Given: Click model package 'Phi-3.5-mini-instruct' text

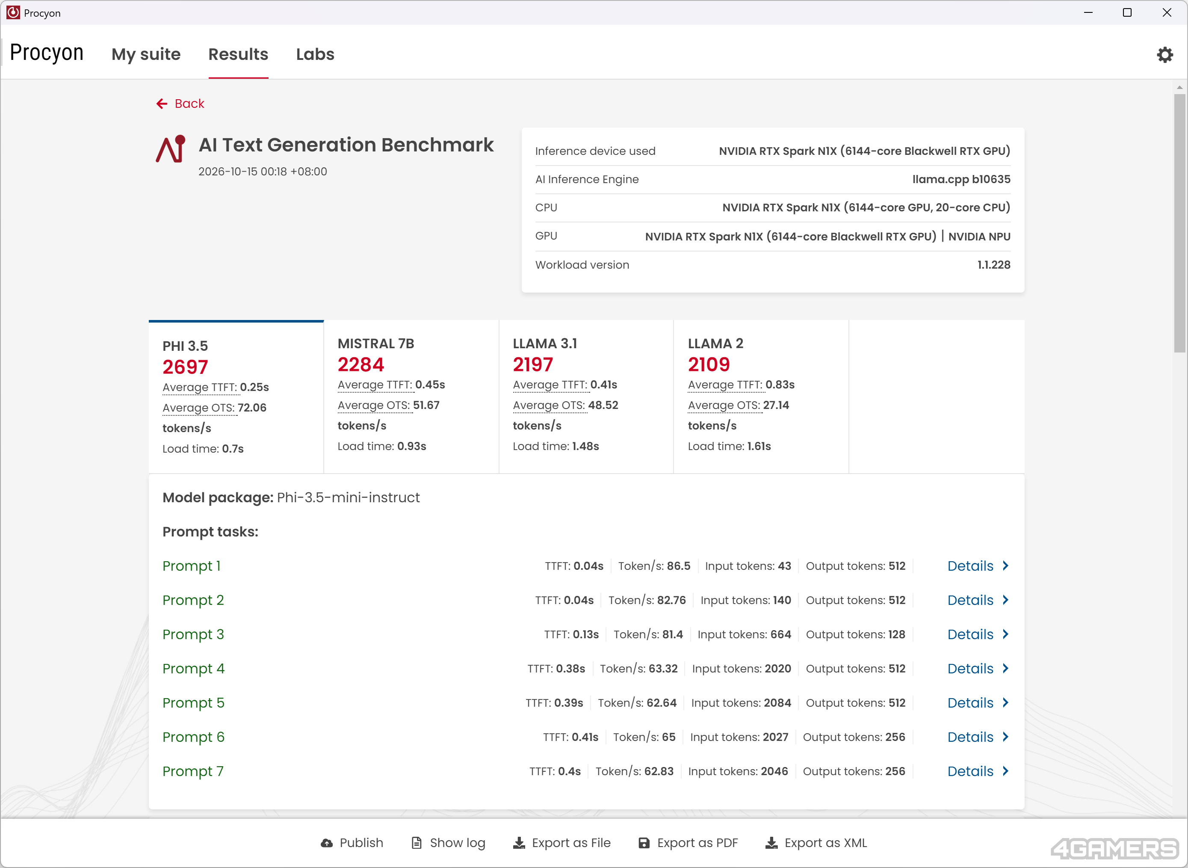Looking at the screenshot, I should point(348,498).
